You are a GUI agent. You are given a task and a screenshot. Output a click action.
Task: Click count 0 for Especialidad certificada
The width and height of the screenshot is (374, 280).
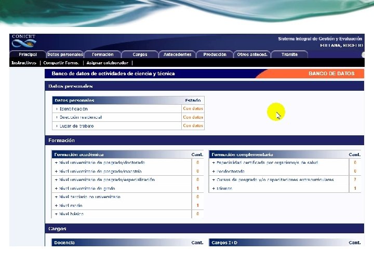(355, 163)
